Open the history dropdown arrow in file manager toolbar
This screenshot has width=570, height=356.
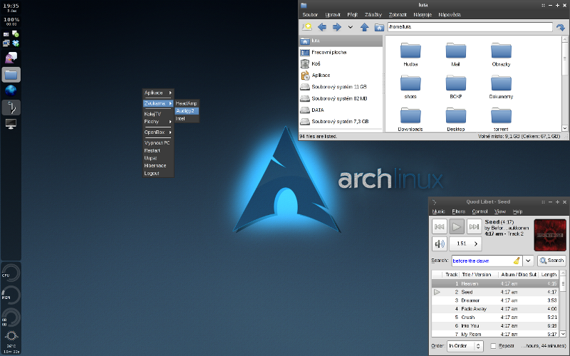point(351,27)
